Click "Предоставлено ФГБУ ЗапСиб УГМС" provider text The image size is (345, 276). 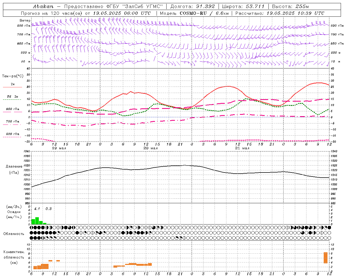(x=113, y=6)
